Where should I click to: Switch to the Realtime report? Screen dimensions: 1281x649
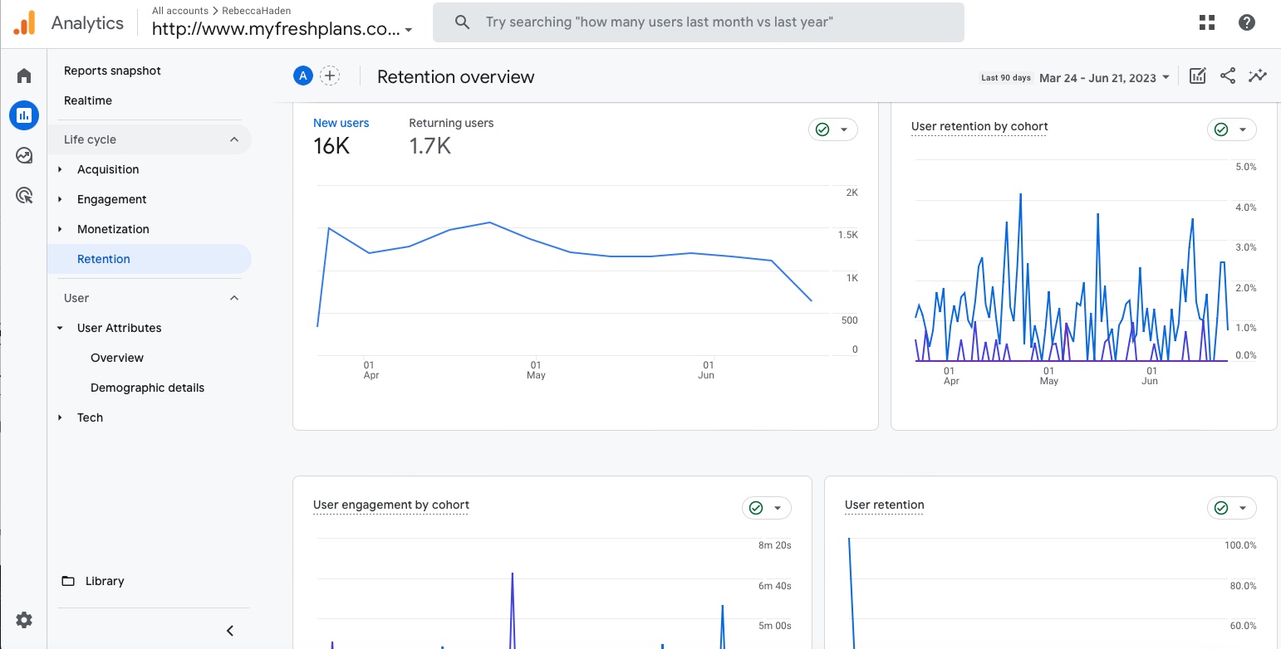click(x=88, y=100)
